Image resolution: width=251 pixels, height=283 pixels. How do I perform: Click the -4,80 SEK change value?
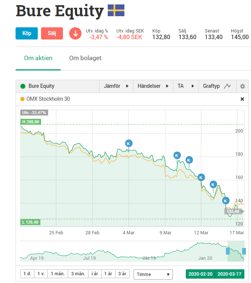point(129,37)
